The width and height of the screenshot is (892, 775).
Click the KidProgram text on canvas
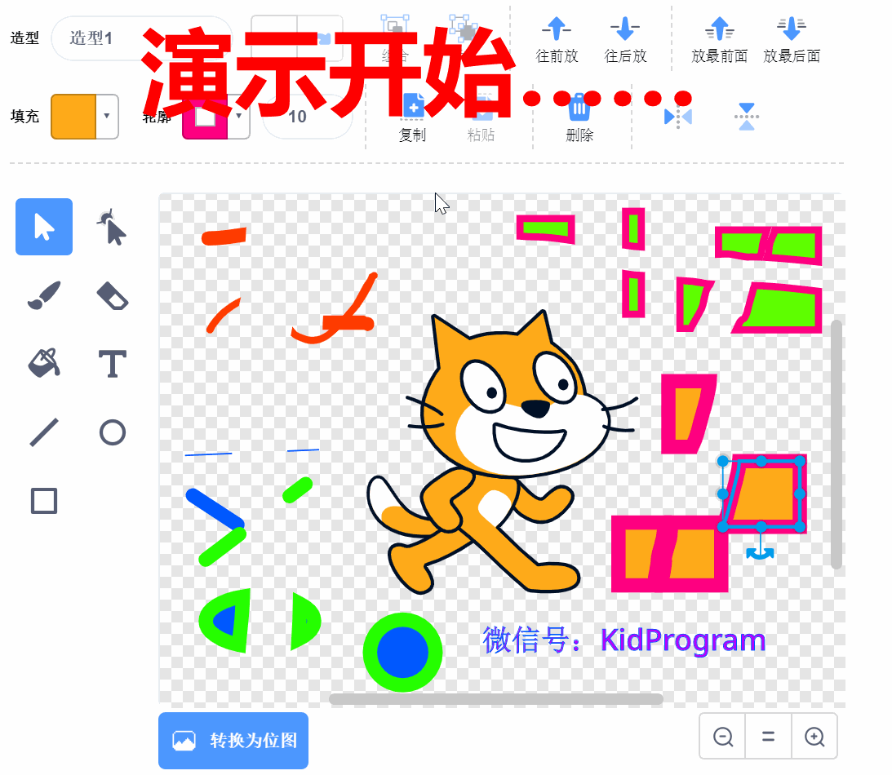(x=682, y=641)
